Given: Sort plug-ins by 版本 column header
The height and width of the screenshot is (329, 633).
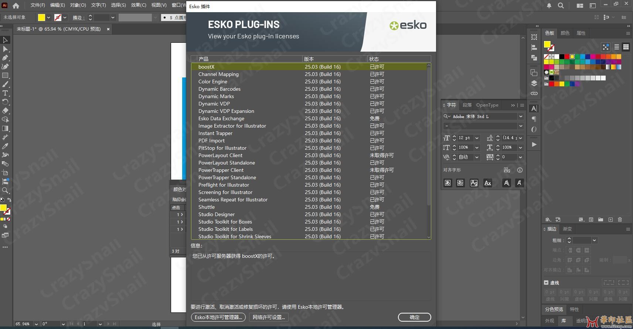Looking at the screenshot, I should (335, 59).
